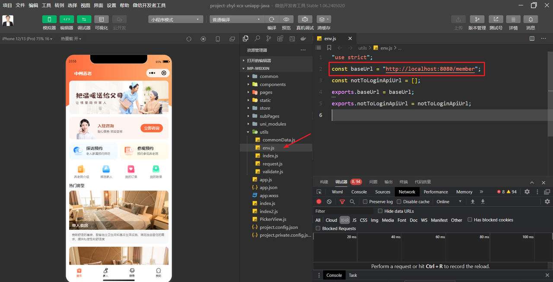Open the iPhone 12/13 (Pro) device dropdown
553x282 pixels.
[x=27, y=39]
